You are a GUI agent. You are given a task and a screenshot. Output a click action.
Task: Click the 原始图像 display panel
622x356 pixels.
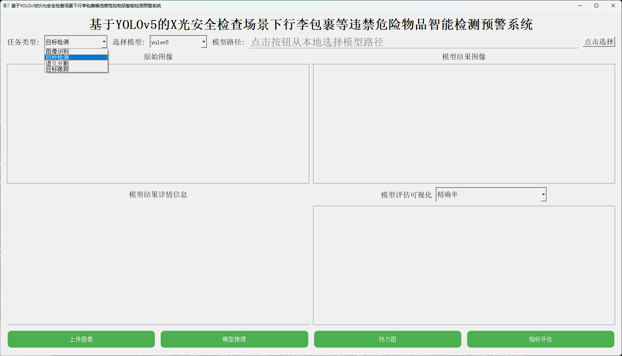(158, 124)
